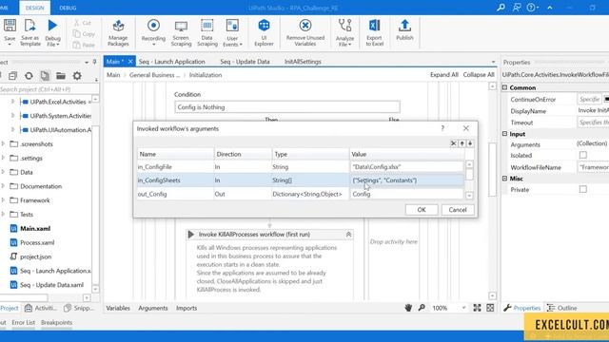This screenshot has width=609, height=342.
Task: Expand UiPath.Excel.Activities dependency
Action: (12, 102)
